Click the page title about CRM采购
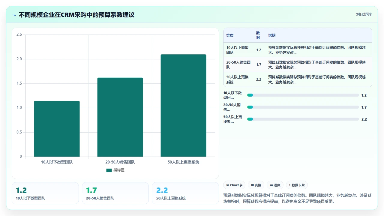The height and width of the screenshot is (216, 384). (x=76, y=15)
